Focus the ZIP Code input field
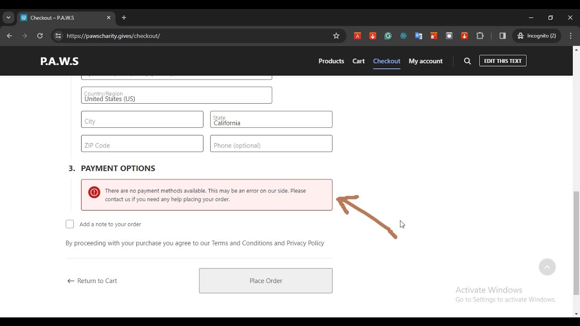This screenshot has width=580, height=326. pos(142,144)
